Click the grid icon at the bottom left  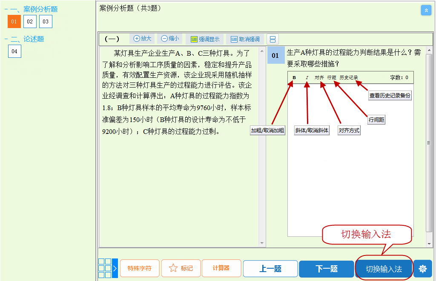(x=106, y=268)
